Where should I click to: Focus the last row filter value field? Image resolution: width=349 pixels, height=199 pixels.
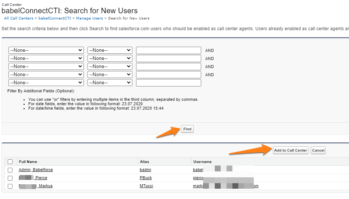pos(168,83)
